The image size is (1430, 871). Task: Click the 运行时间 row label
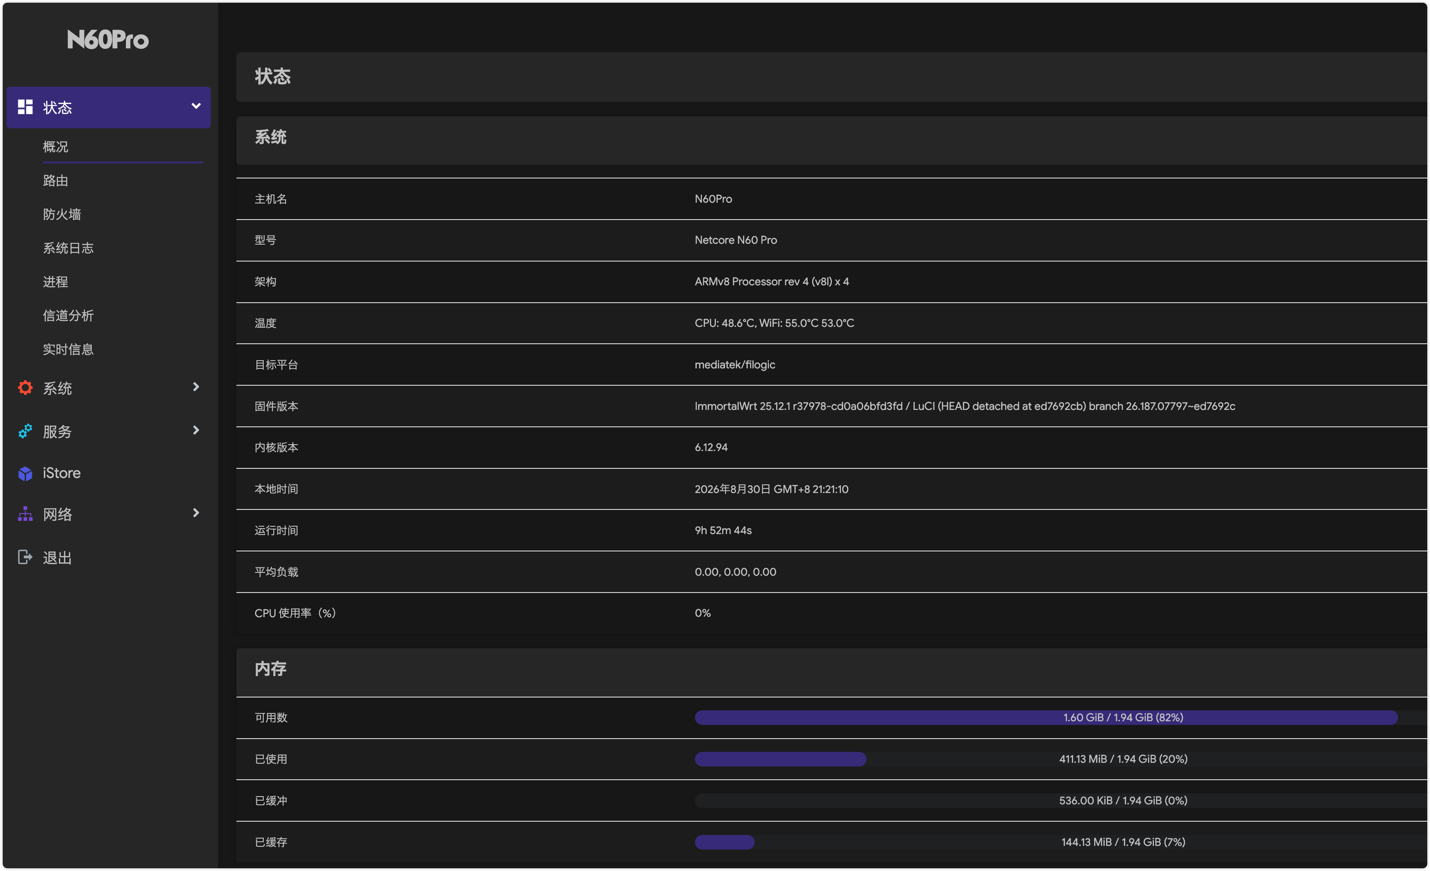276,530
